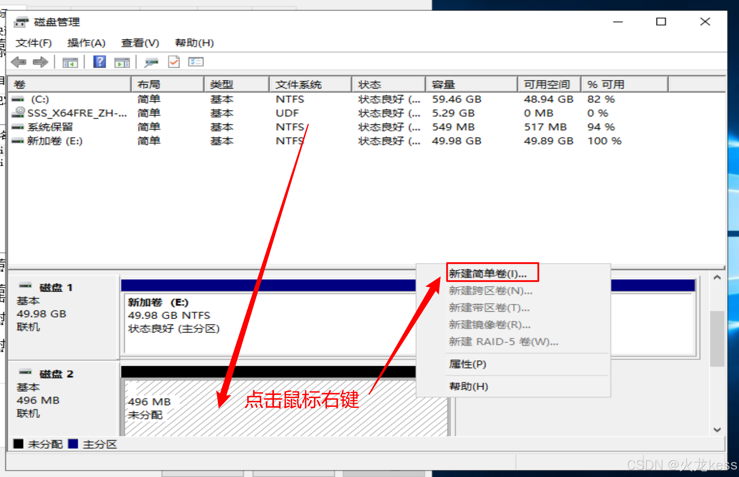Image resolution: width=739 pixels, height=477 pixels.
Task: Click 帮助(H) in the context menu
Action: (x=468, y=386)
